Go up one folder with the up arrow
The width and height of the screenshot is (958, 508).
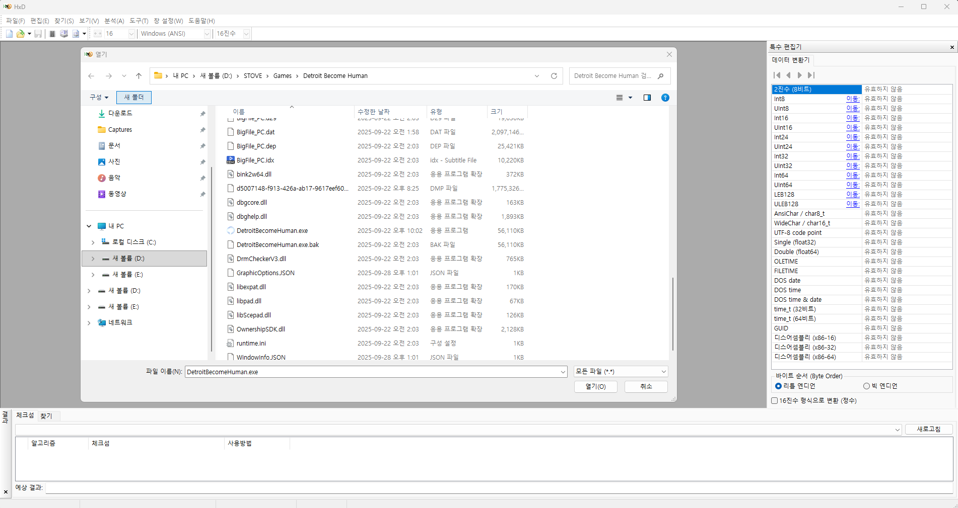coord(139,76)
